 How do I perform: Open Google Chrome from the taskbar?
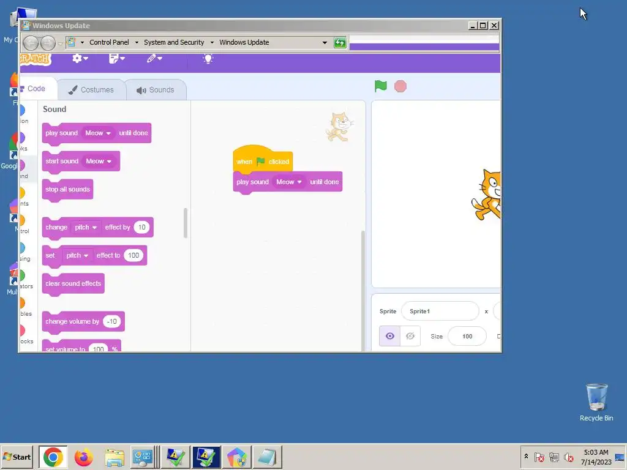(x=53, y=457)
